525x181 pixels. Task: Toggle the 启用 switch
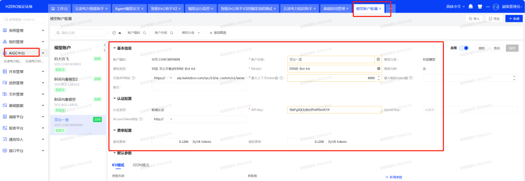pos(464,48)
